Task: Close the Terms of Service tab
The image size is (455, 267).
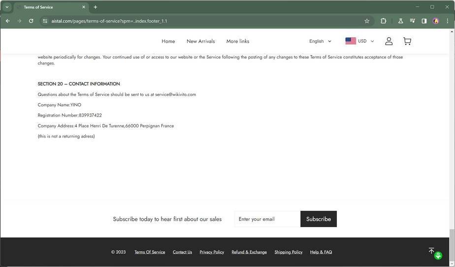Action: (x=84, y=7)
